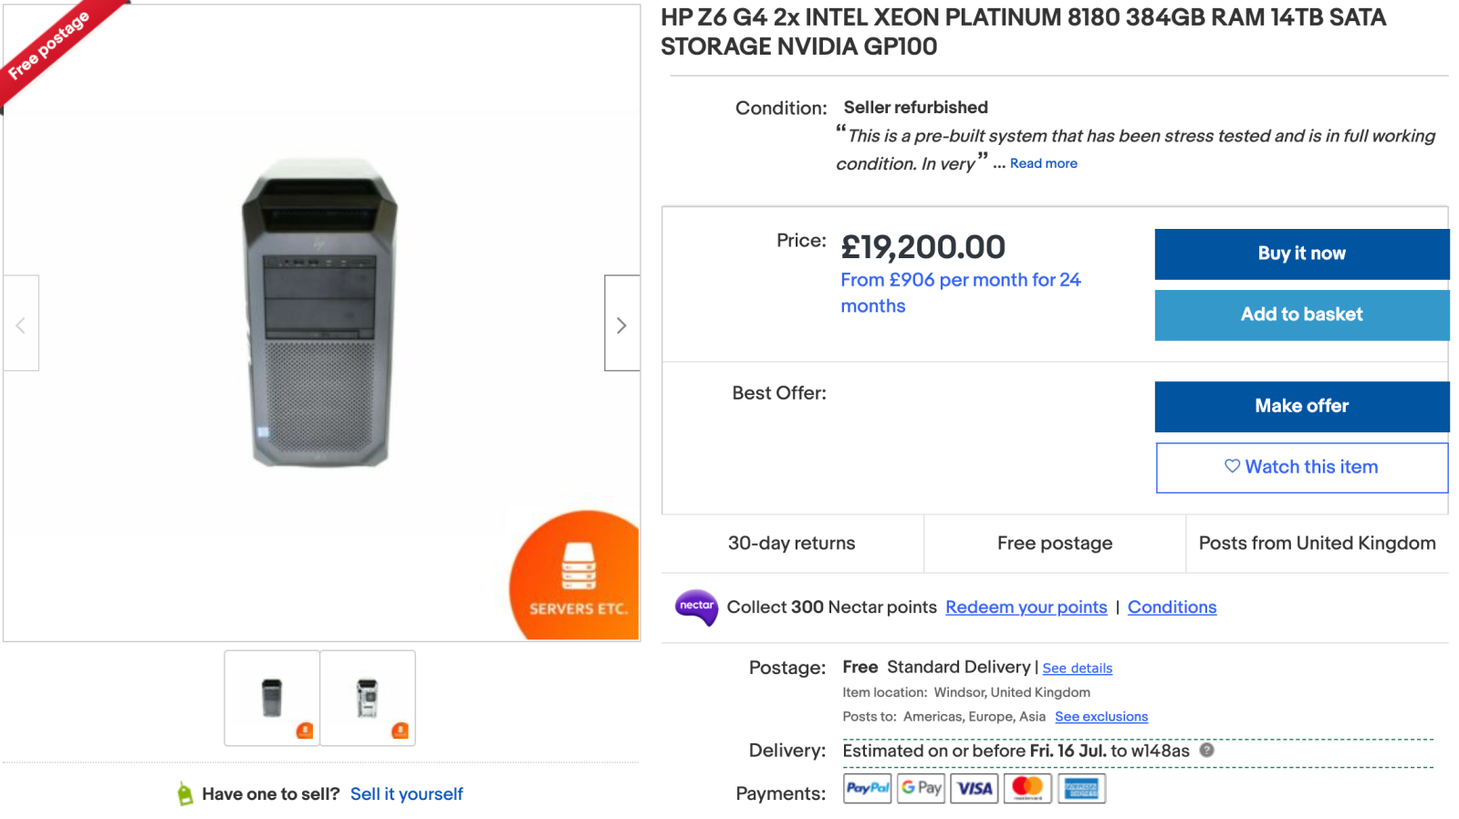Viewport: 1459px width, 819px height.
Task: Click the delivery estimate help icon
Action: [1206, 750]
